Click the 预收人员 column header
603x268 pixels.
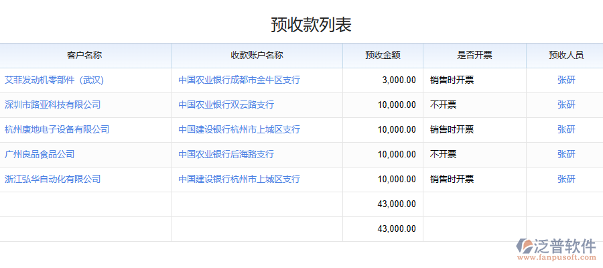pyautogui.click(x=565, y=56)
